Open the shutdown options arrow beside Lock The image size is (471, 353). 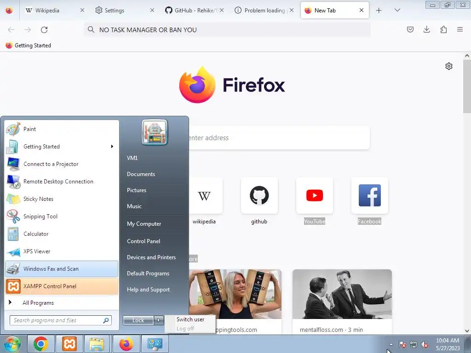pos(159,320)
